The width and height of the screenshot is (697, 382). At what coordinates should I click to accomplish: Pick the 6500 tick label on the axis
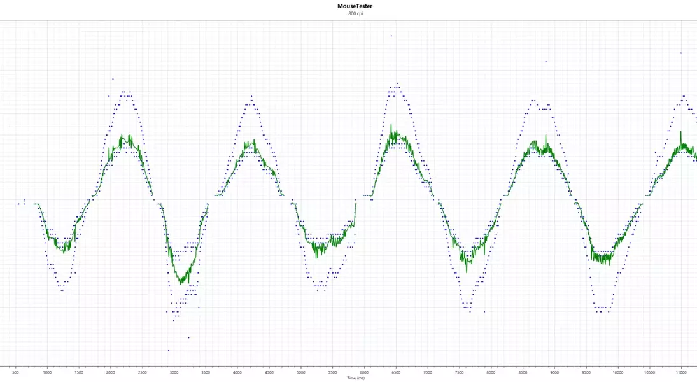(x=395, y=372)
